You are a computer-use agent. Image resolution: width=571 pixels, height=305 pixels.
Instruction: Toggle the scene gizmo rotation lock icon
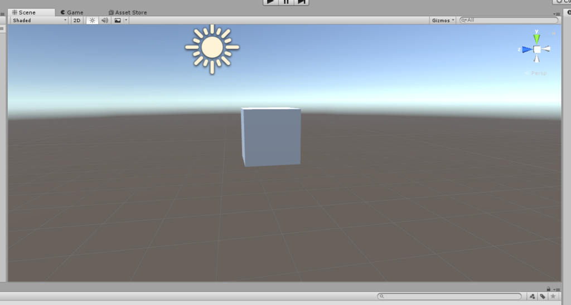click(x=554, y=32)
